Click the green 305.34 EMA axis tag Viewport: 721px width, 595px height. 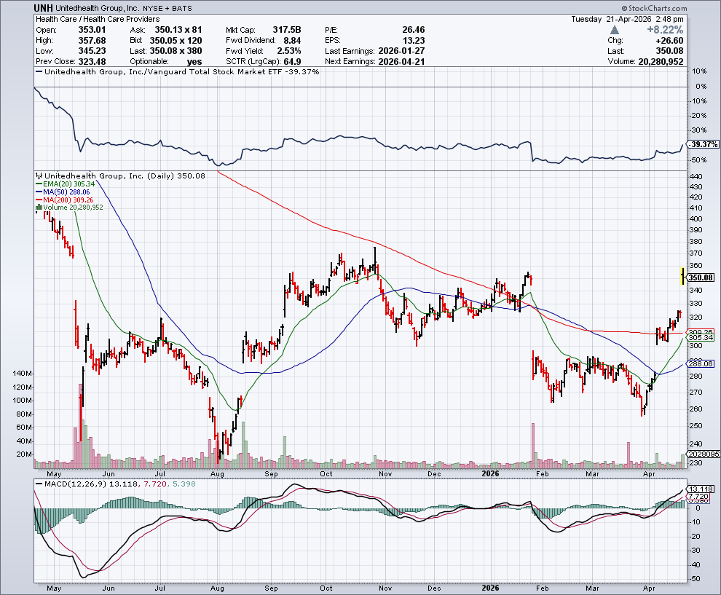[x=699, y=338]
